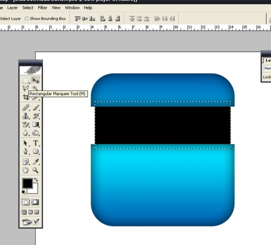The height and width of the screenshot is (245, 271).
Task: Switch to Quick Mask mode
Action: point(35,202)
